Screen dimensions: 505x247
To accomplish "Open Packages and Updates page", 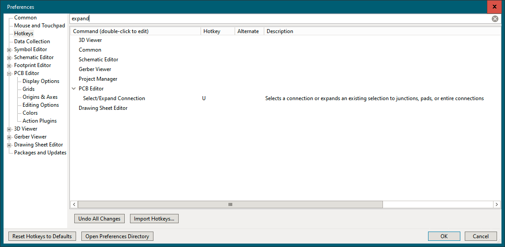I will pyautogui.click(x=40, y=153).
